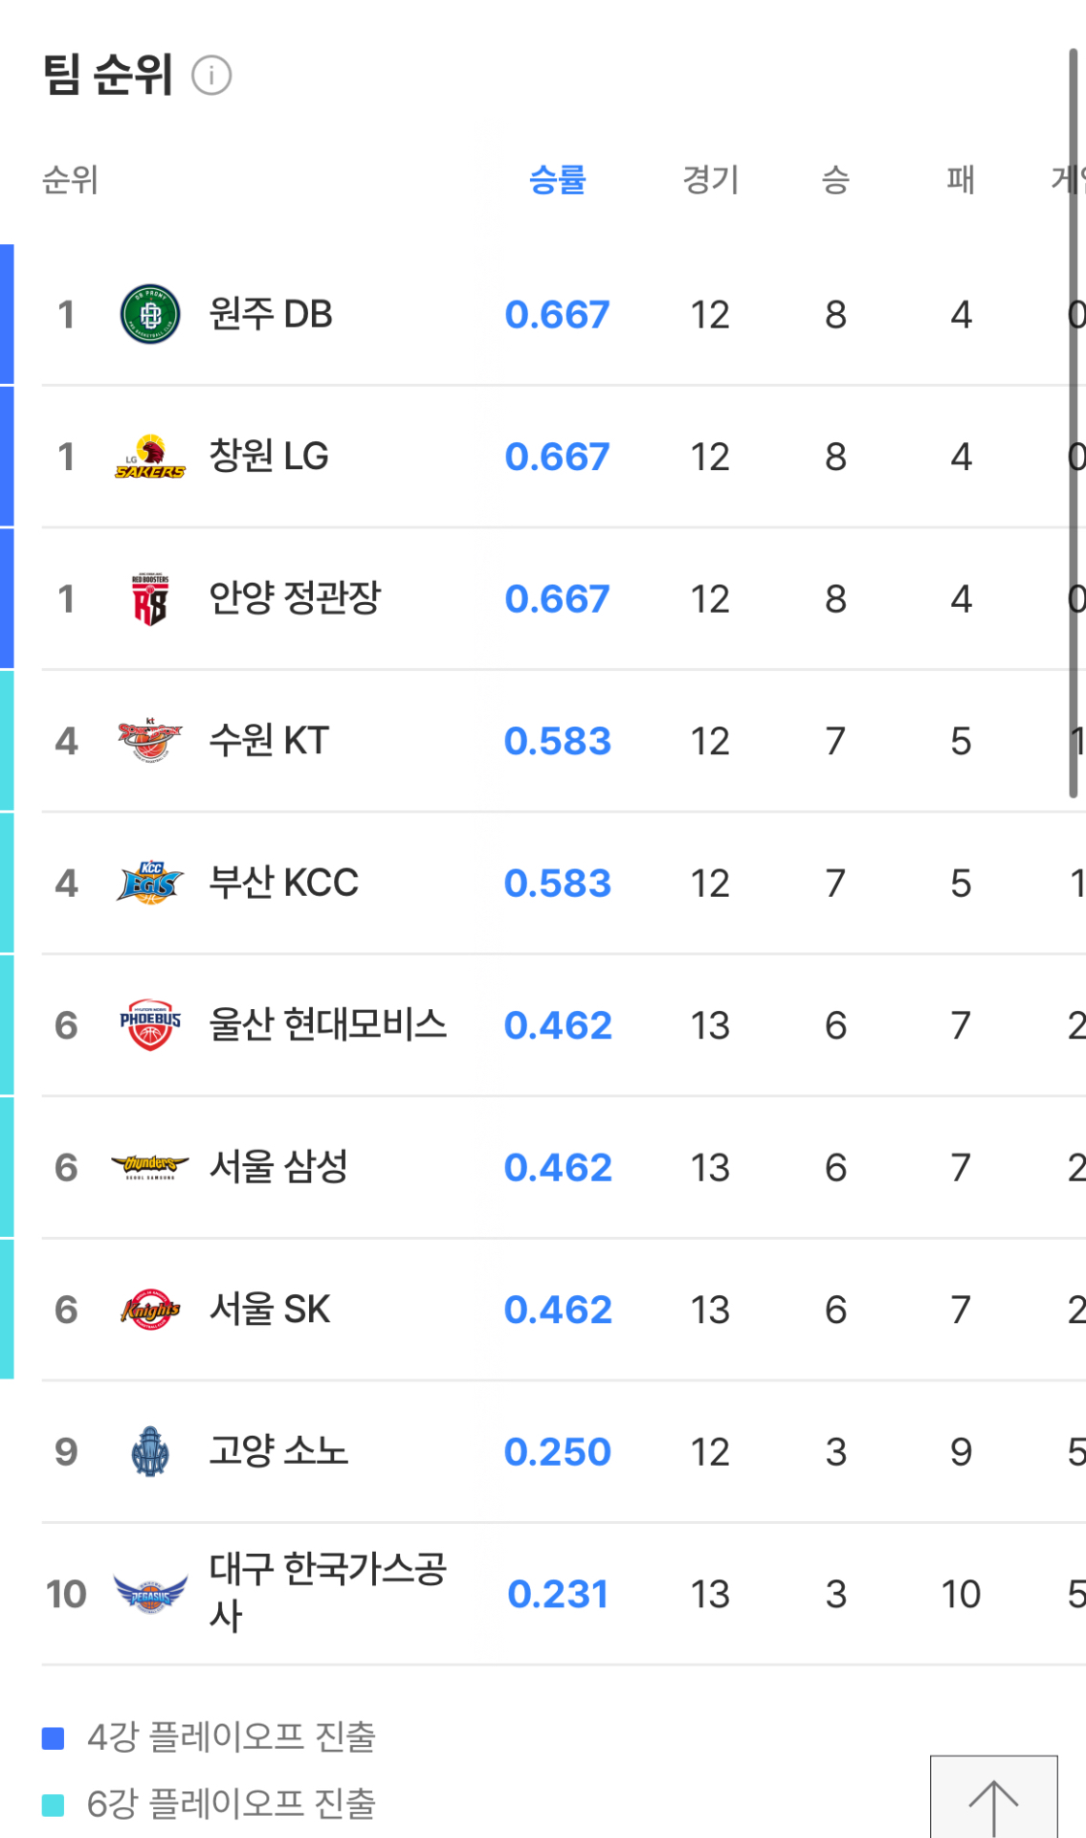
Task: Open the 원주 DB team name link
Action: [x=271, y=315]
